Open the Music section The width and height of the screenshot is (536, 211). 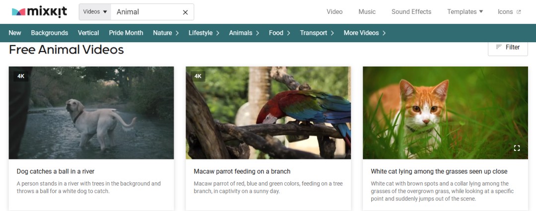click(x=367, y=11)
